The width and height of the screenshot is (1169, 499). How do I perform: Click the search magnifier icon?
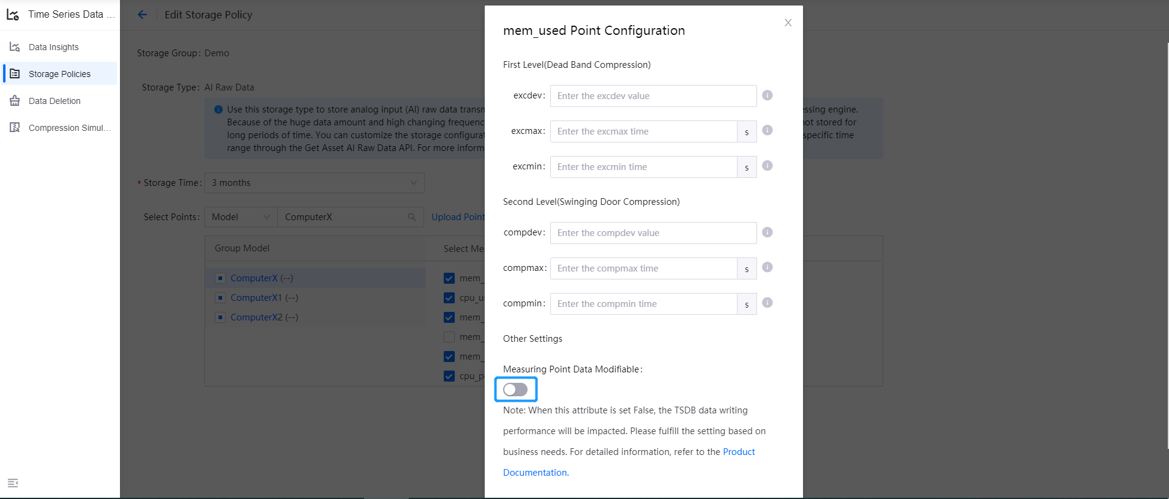click(412, 217)
